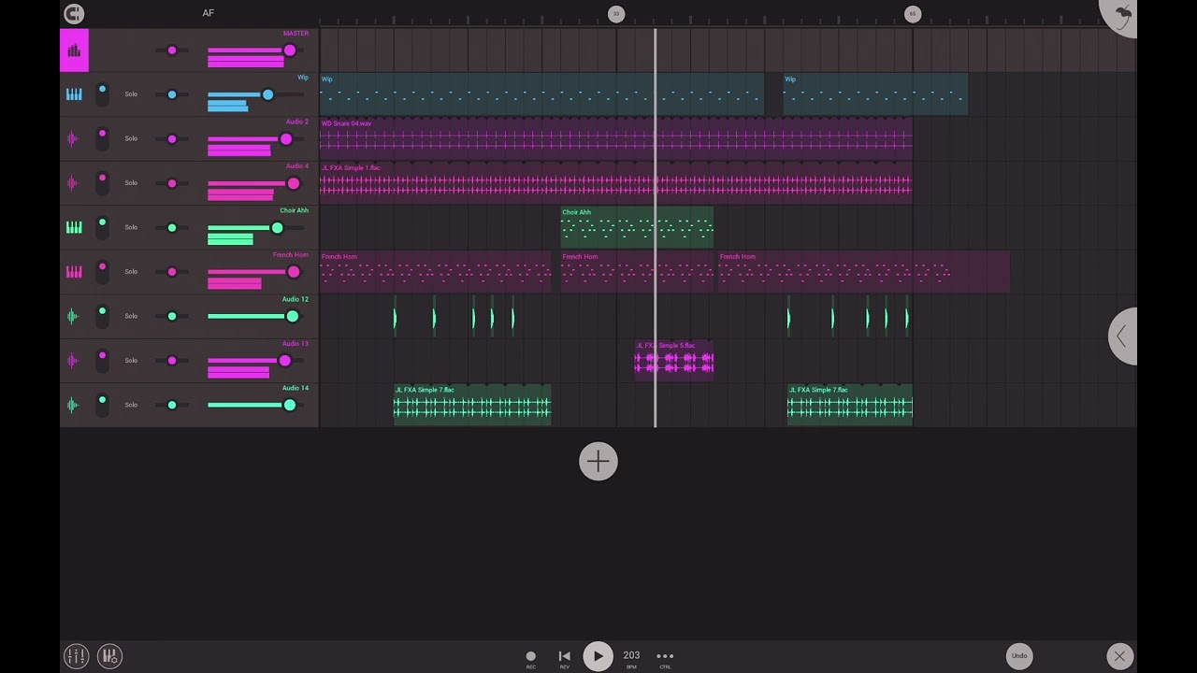Toggle mute on the Audio 2 track
Image resolution: width=1197 pixels, height=673 pixels.
[102, 138]
